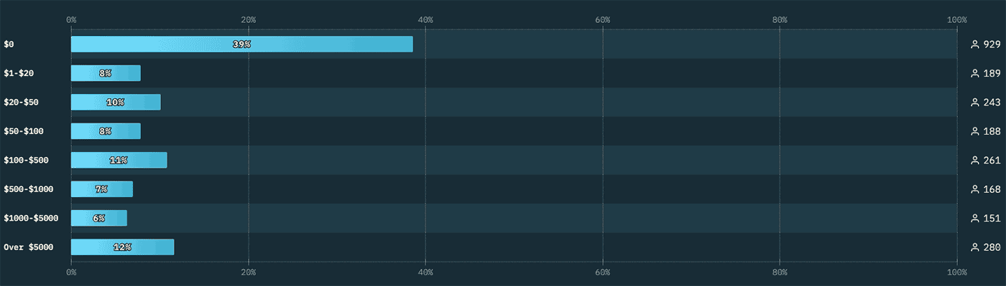Viewport: 1006px width, 286px height.
Task: Select the $100-$500 bar showing 11%
Action: point(119,160)
